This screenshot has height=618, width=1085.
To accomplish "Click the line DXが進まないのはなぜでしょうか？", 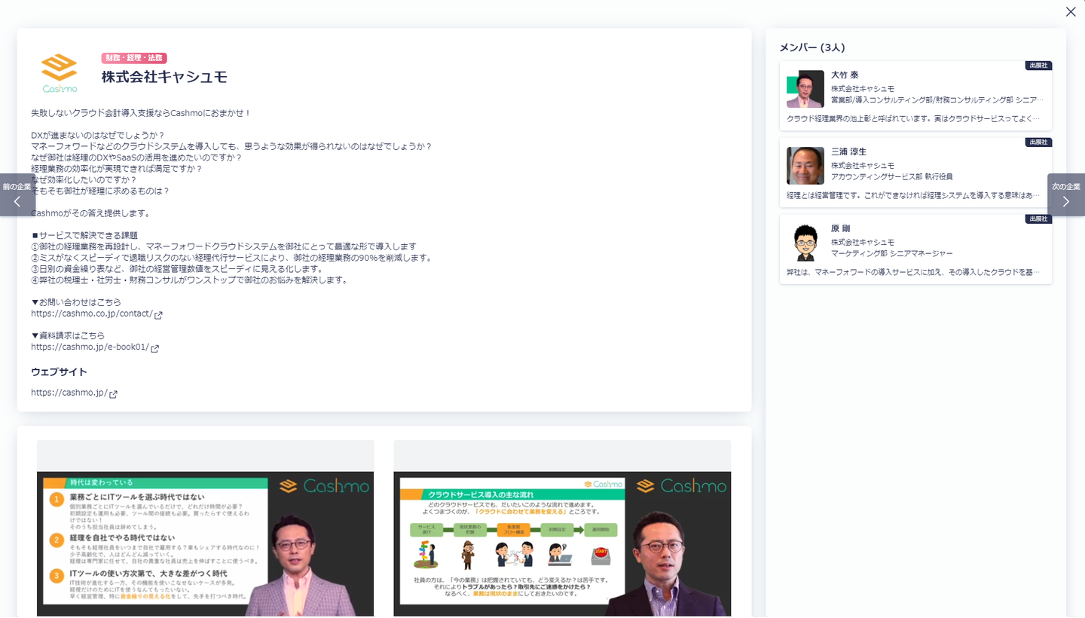I will pyautogui.click(x=98, y=136).
